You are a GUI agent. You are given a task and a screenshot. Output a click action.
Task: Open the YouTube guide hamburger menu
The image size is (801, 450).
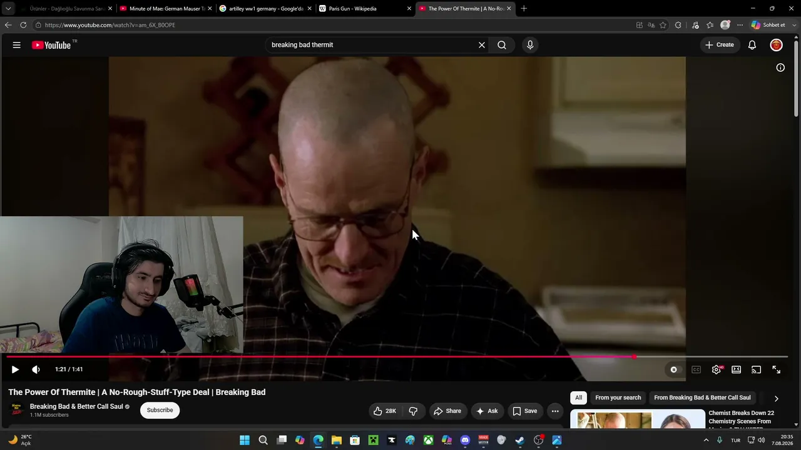17,45
